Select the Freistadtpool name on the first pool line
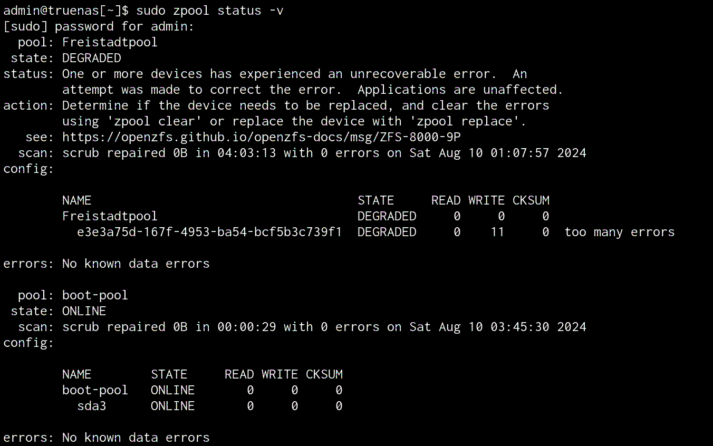 coord(110,42)
